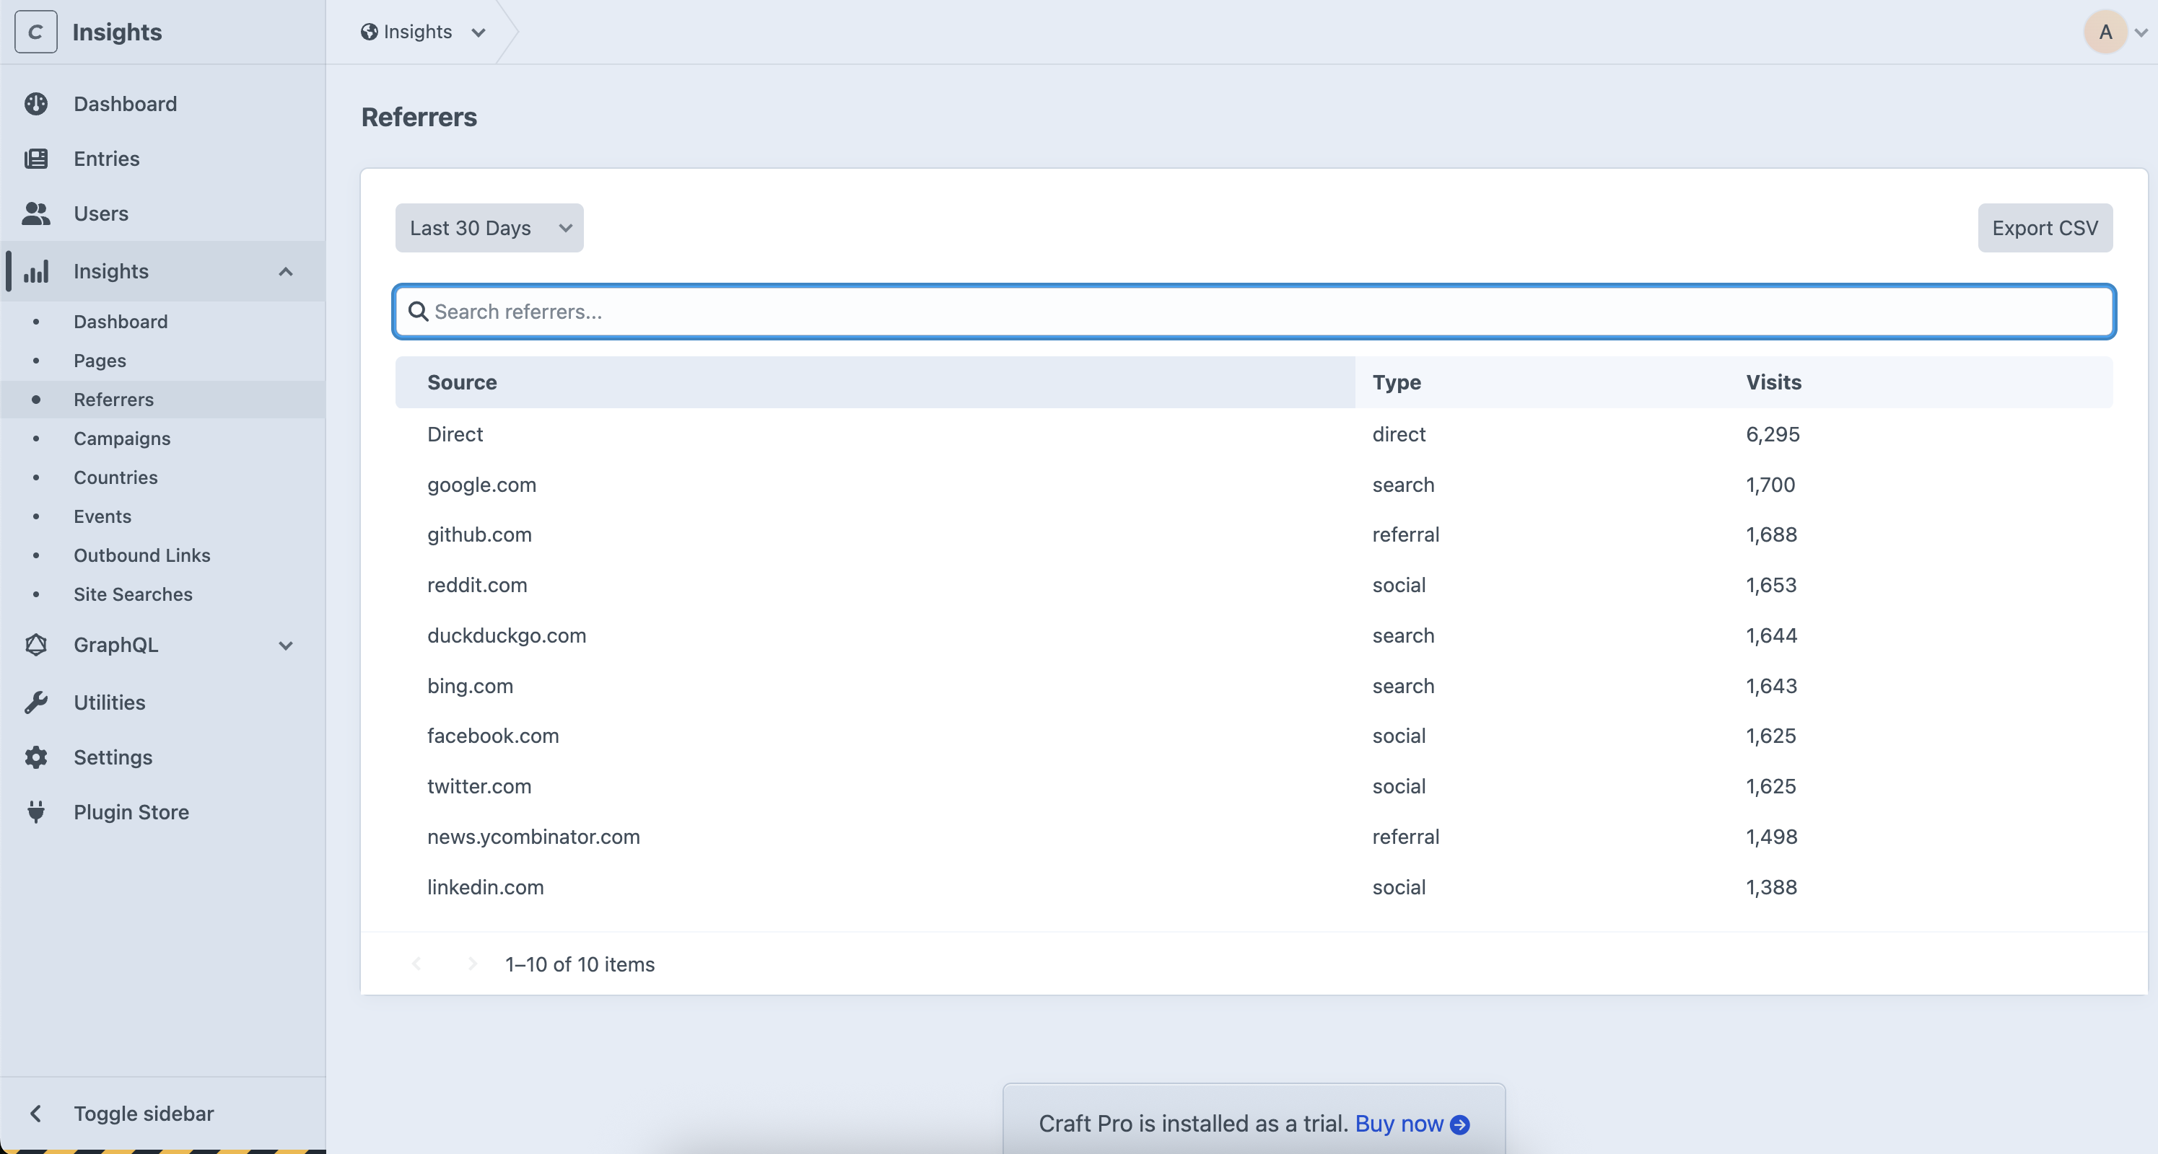
Task: Expand the GraphQL navigation submenu
Action: (286, 645)
